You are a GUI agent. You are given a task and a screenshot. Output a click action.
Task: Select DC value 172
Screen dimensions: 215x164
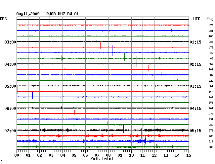pos(211,47)
